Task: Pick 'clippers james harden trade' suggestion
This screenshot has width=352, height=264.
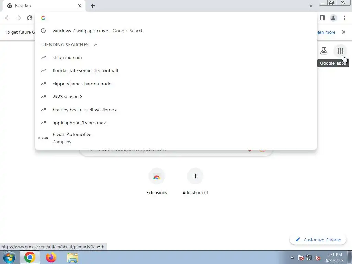Action: 176,84
